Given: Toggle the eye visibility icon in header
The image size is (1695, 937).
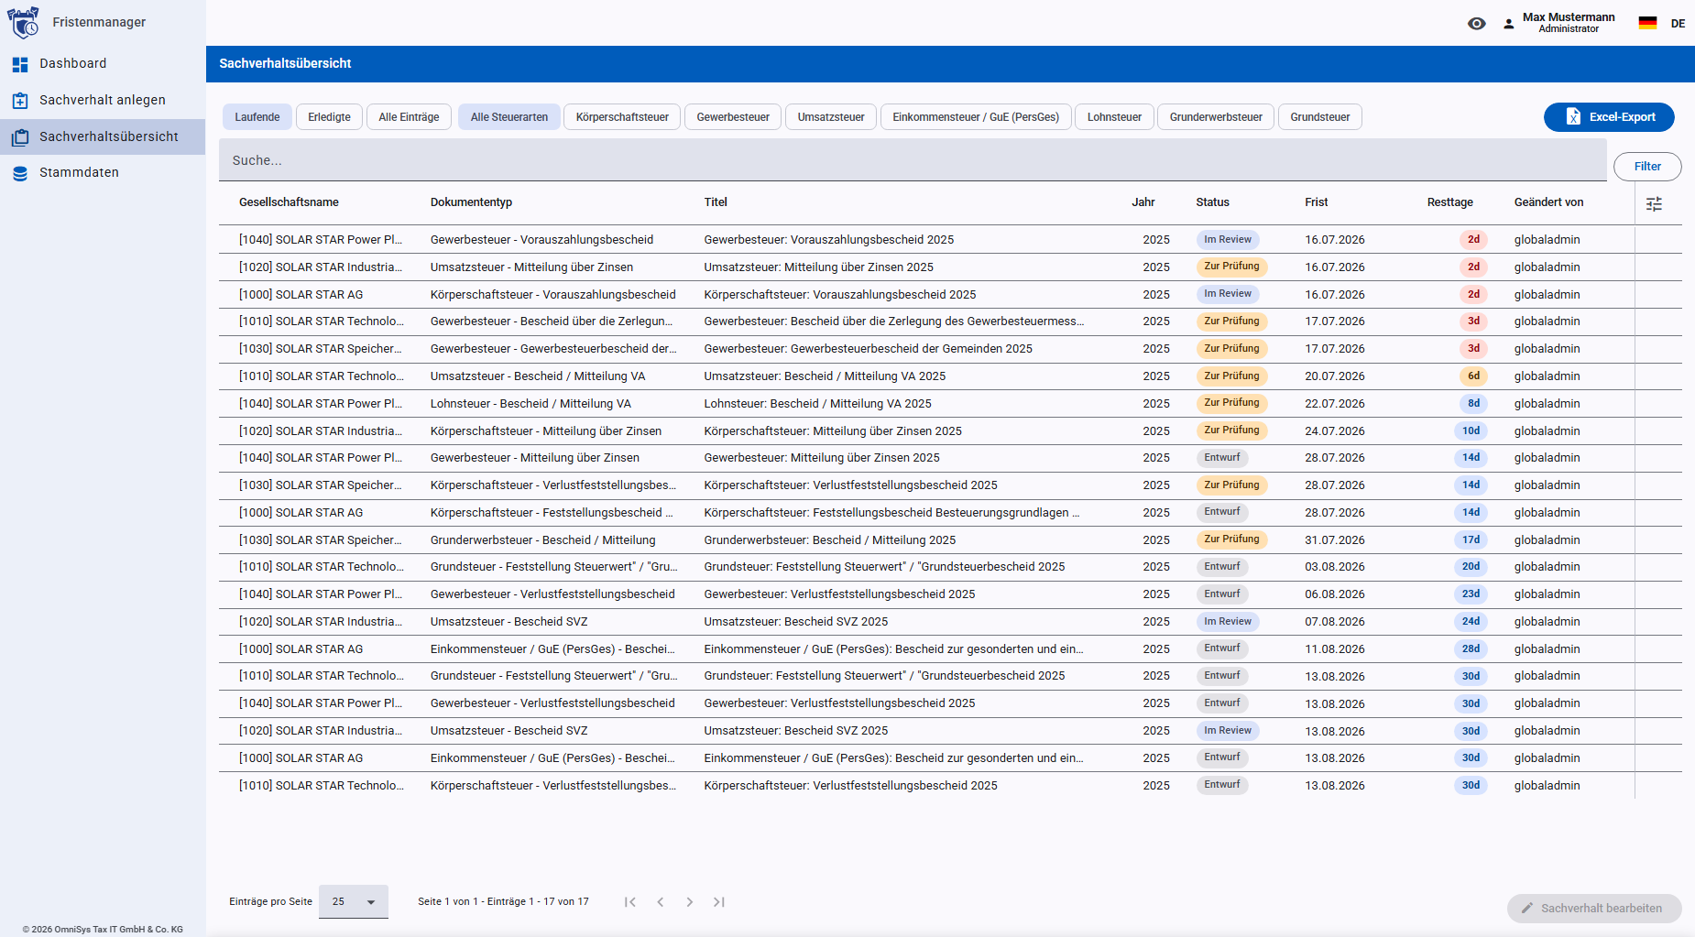Looking at the screenshot, I should (1476, 24).
